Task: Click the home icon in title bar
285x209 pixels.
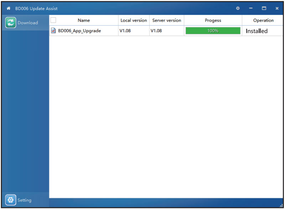Action: pos(9,8)
